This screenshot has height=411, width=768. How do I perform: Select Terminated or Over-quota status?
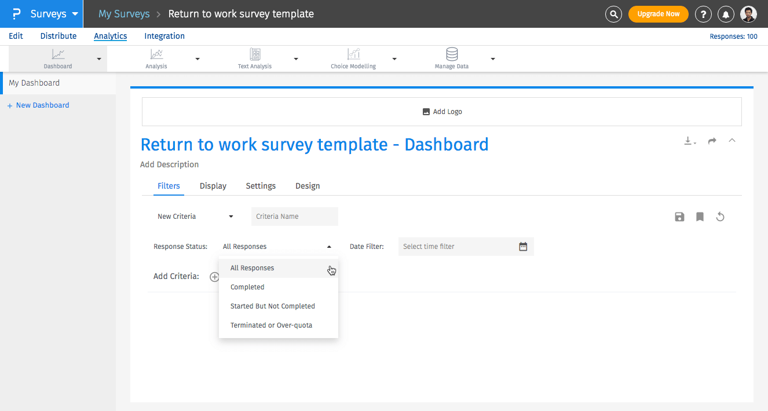pos(271,325)
